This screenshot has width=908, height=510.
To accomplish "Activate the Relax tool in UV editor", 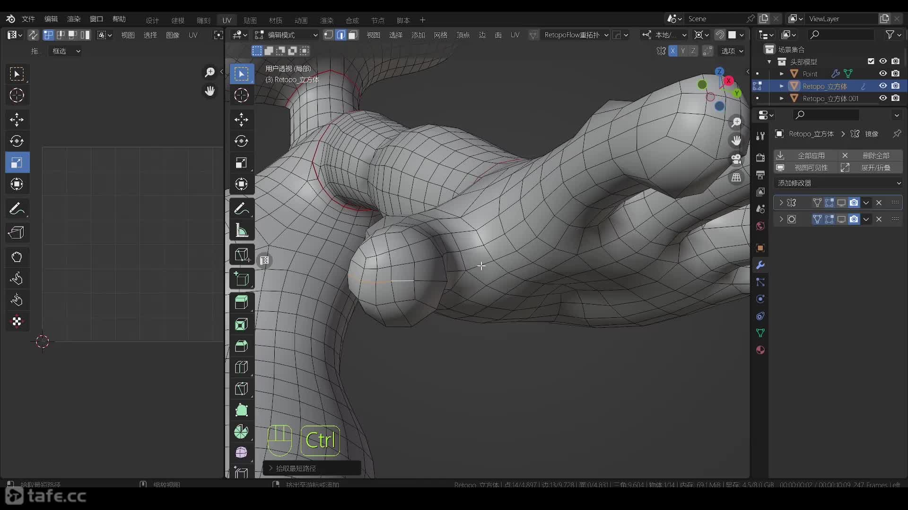I will click(17, 279).
